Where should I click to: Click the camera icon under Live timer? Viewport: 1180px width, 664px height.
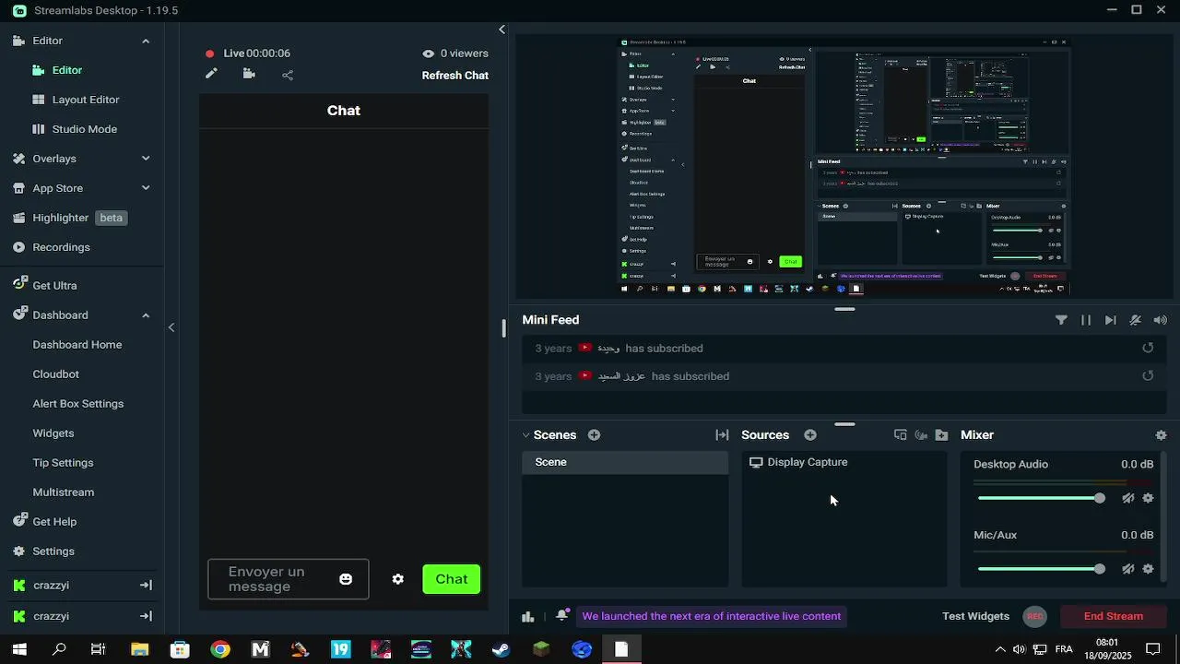[x=249, y=74]
